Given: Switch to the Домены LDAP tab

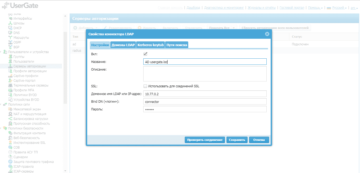Looking at the screenshot, I should tap(123, 45).
